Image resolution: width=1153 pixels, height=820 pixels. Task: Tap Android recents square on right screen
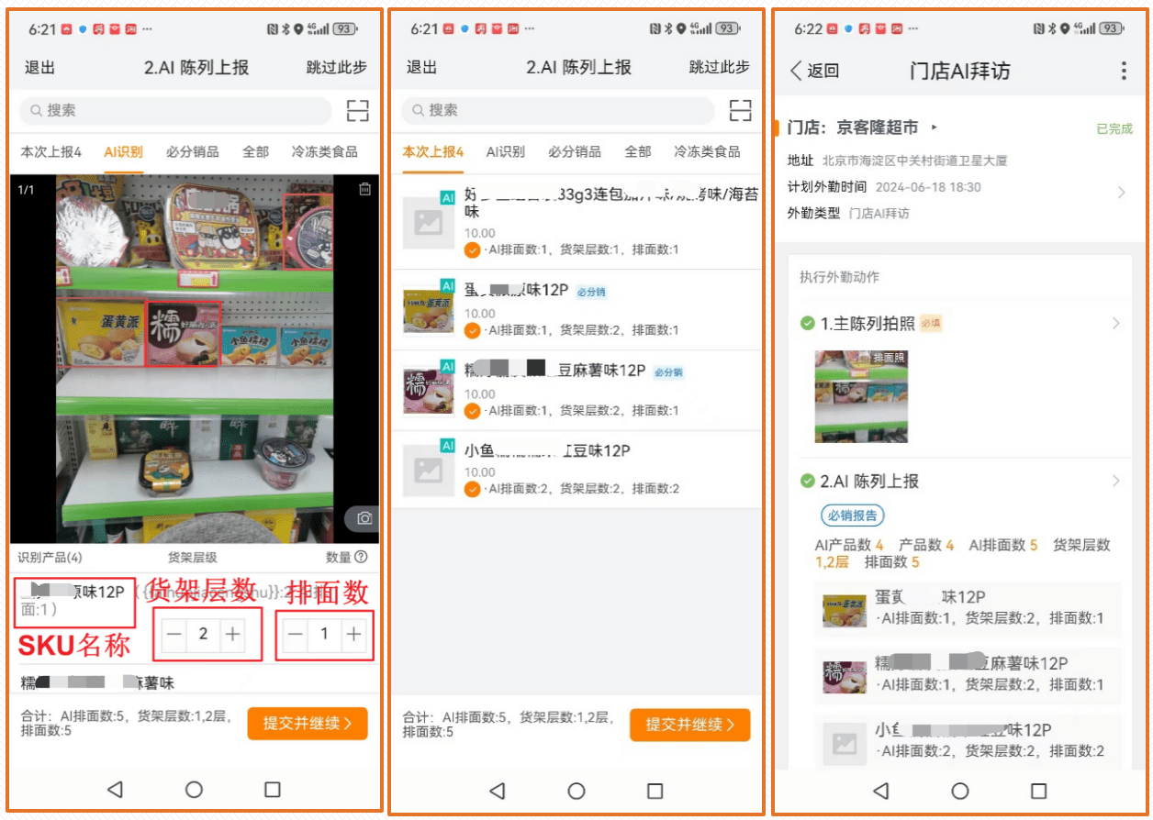(x=1038, y=790)
